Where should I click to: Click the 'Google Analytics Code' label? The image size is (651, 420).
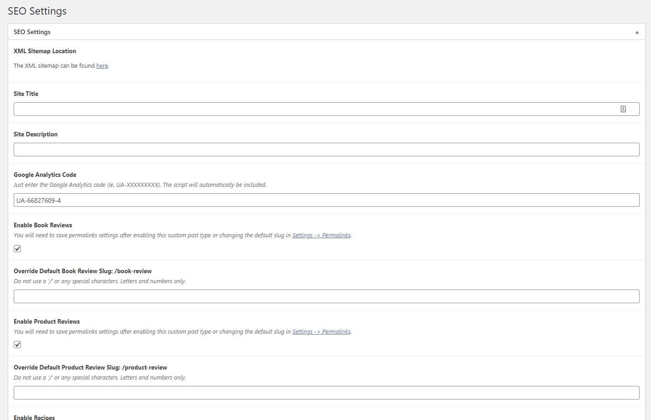(45, 175)
